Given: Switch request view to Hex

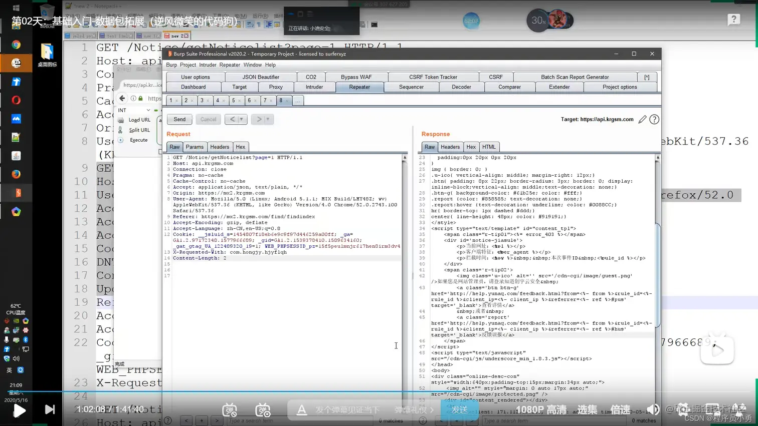Looking at the screenshot, I should tap(241, 147).
